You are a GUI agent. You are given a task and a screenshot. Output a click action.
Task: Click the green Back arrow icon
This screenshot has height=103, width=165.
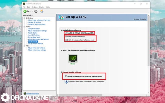click(x=25, y=11)
